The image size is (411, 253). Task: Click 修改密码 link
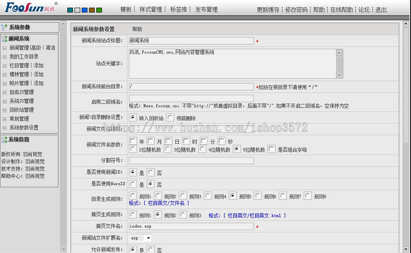tap(296, 10)
